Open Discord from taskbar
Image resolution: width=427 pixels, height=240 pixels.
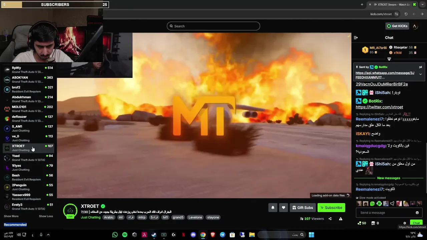click(x=193, y=235)
